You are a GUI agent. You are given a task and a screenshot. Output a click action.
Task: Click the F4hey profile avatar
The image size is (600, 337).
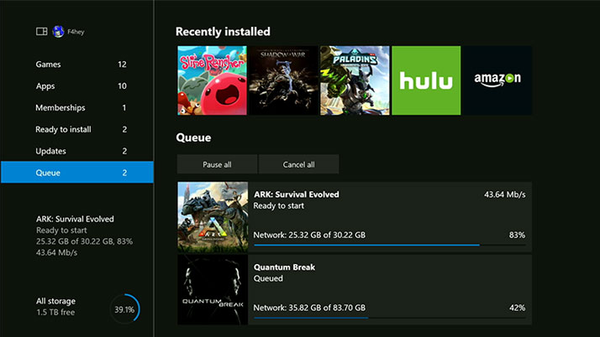58,32
